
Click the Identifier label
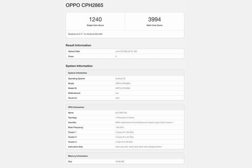tap(72, 123)
